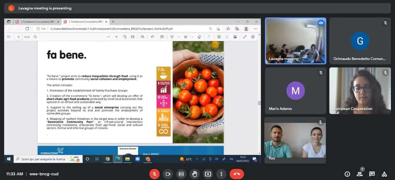This screenshot has width=395, height=180.
Task: Open the meeting details info icon
Action: pyautogui.click(x=347, y=174)
